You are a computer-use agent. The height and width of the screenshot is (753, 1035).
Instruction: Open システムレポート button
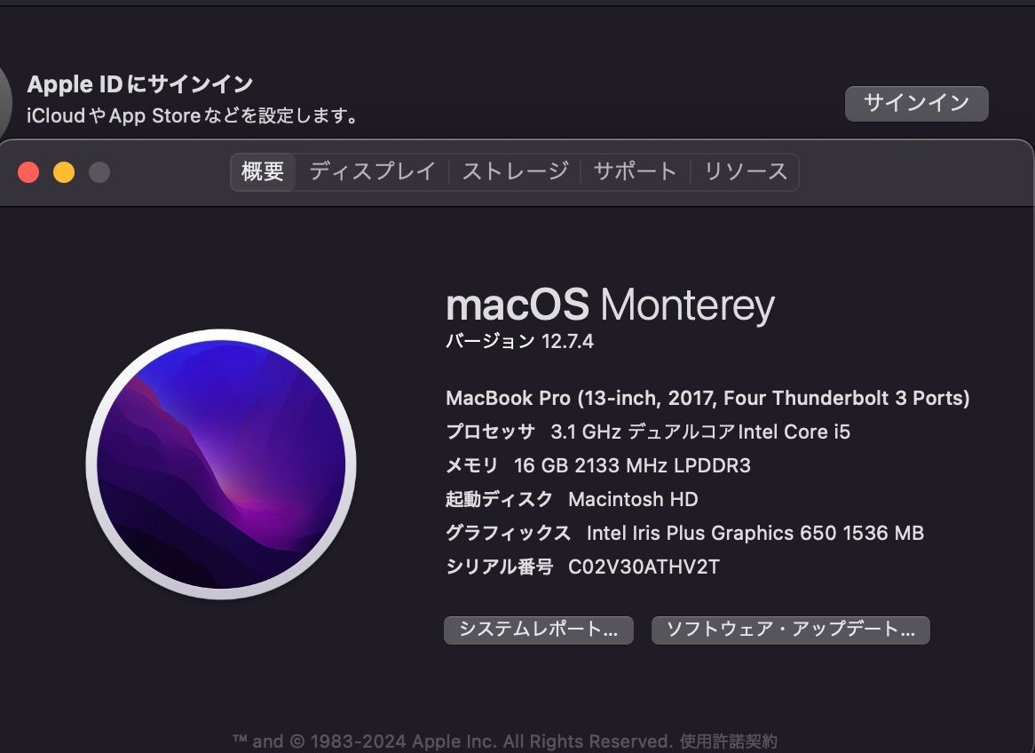coord(539,630)
